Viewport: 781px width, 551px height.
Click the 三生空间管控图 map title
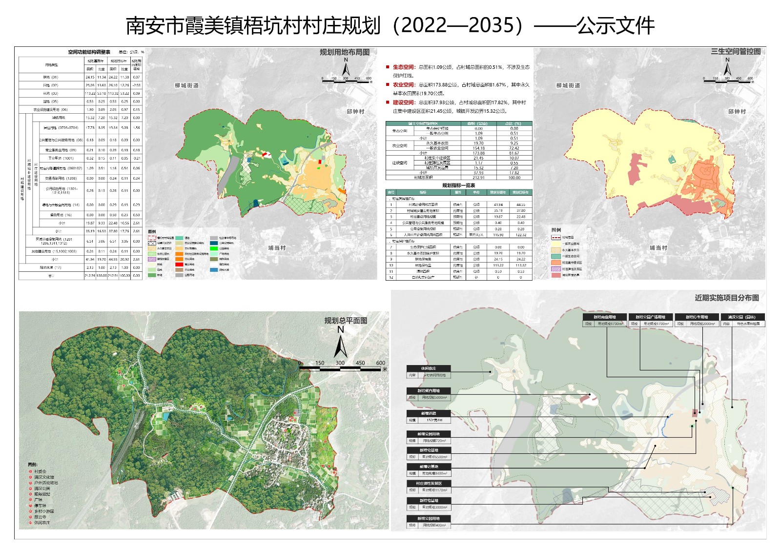point(736,51)
